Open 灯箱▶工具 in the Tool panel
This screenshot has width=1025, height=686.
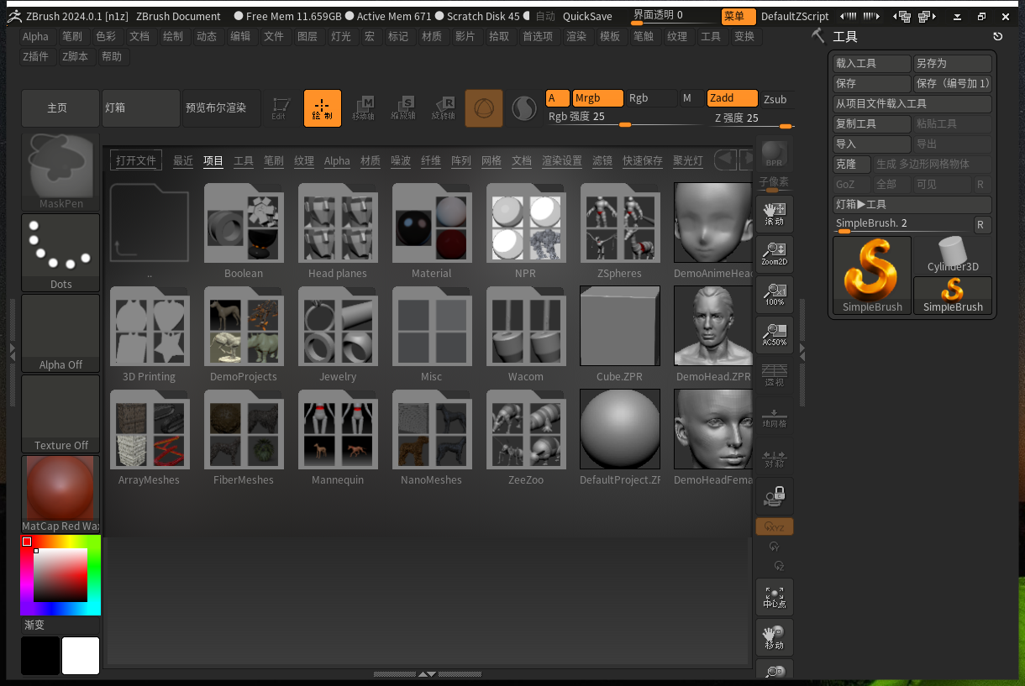(912, 204)
